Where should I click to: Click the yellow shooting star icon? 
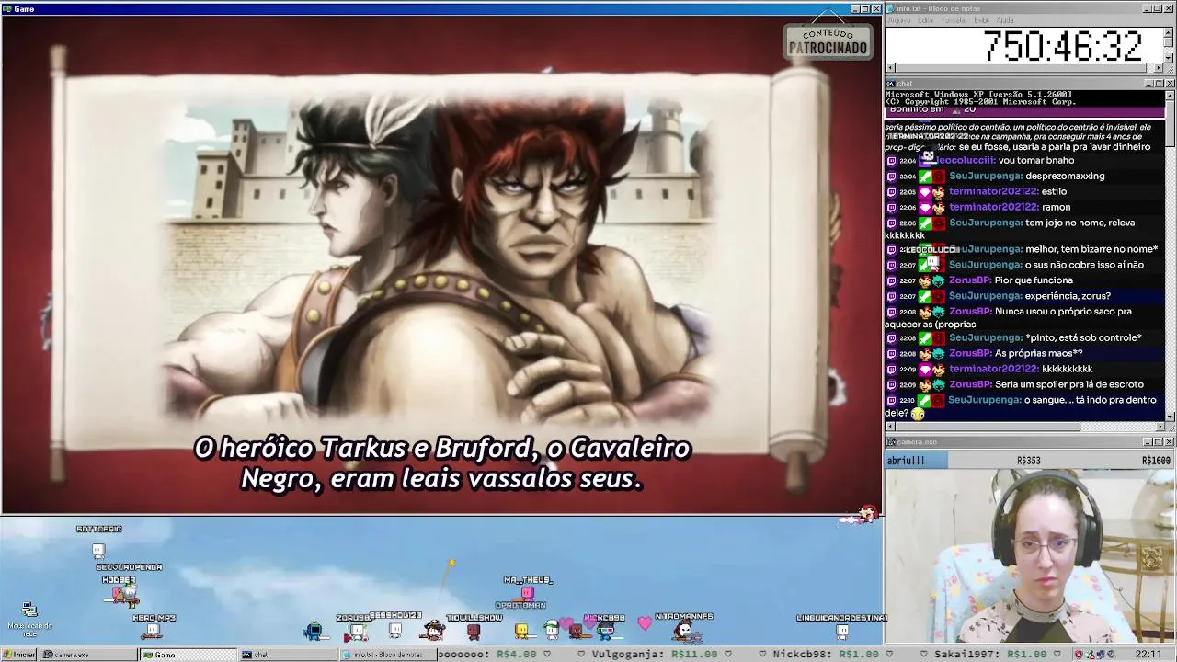[x=451, y=563]
